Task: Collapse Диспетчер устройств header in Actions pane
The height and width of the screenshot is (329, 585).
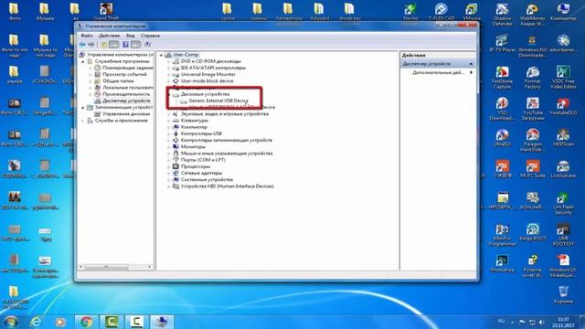Action: tap(471, 64)
